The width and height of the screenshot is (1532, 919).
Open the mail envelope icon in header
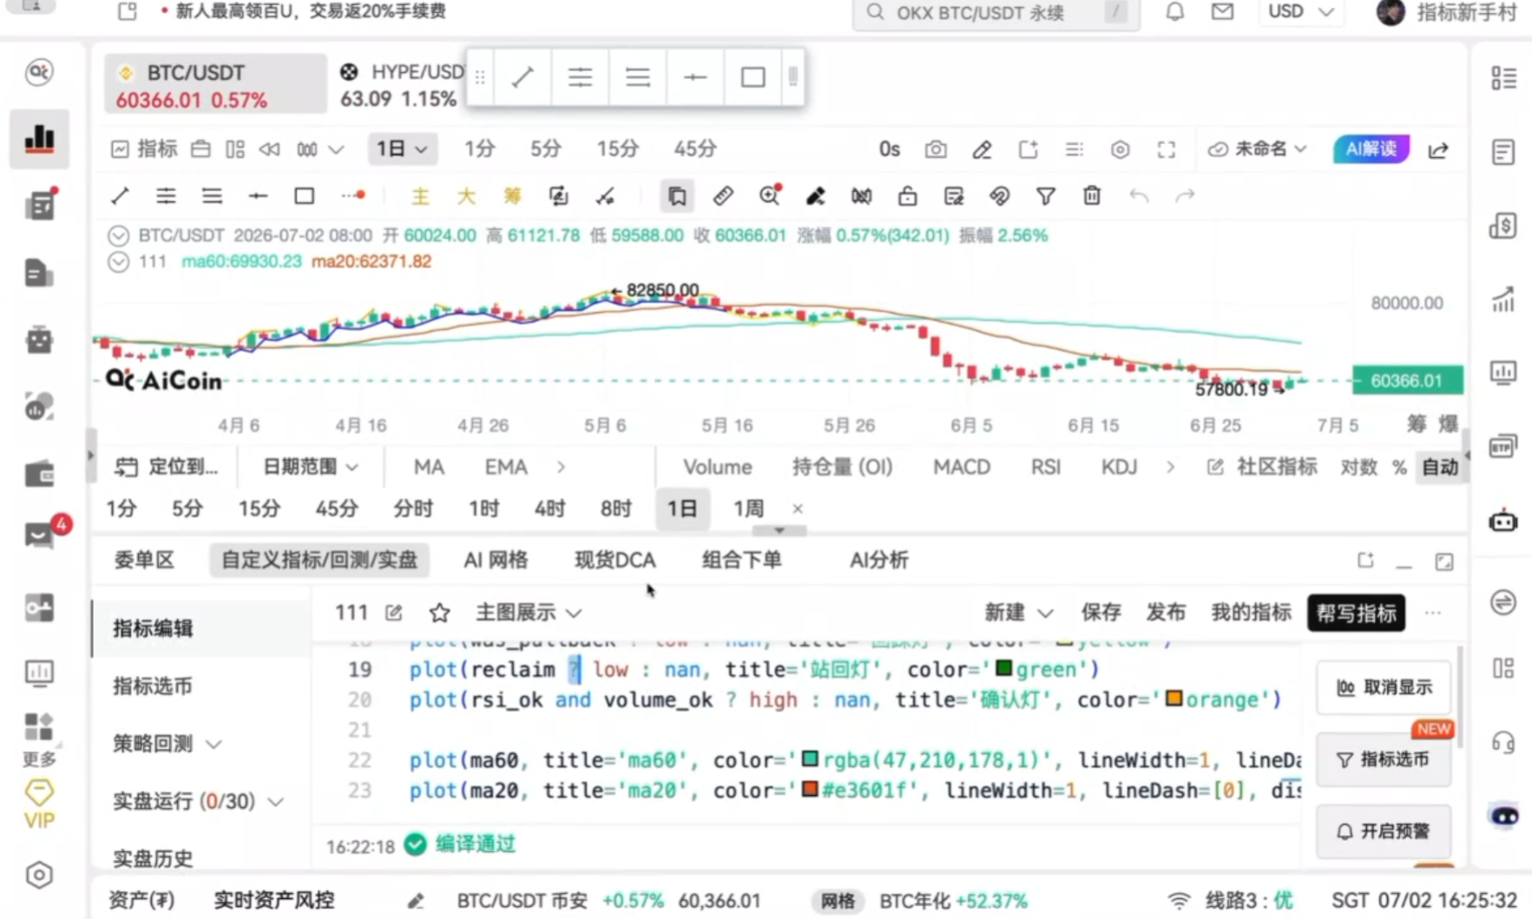point(1222,12)
